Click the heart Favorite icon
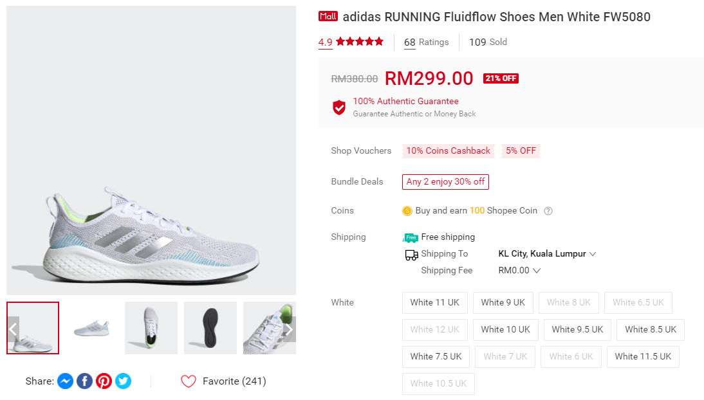The width and height of the screenshot is (704, 400). pos(188,381)
